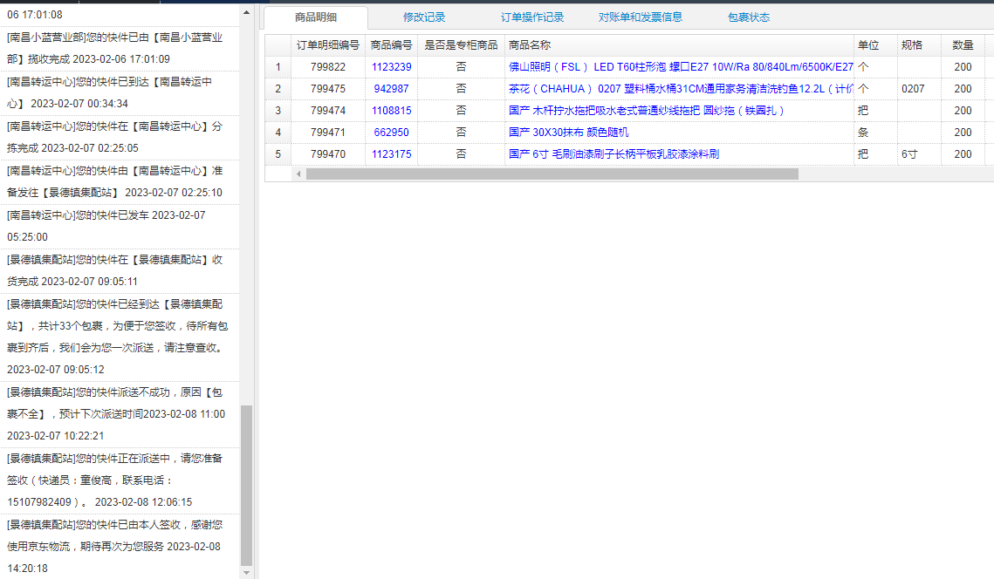Click the 正在派送中 courier tracking entry
This screenshot has height=579, width=994.
click(x=120, y=480)
